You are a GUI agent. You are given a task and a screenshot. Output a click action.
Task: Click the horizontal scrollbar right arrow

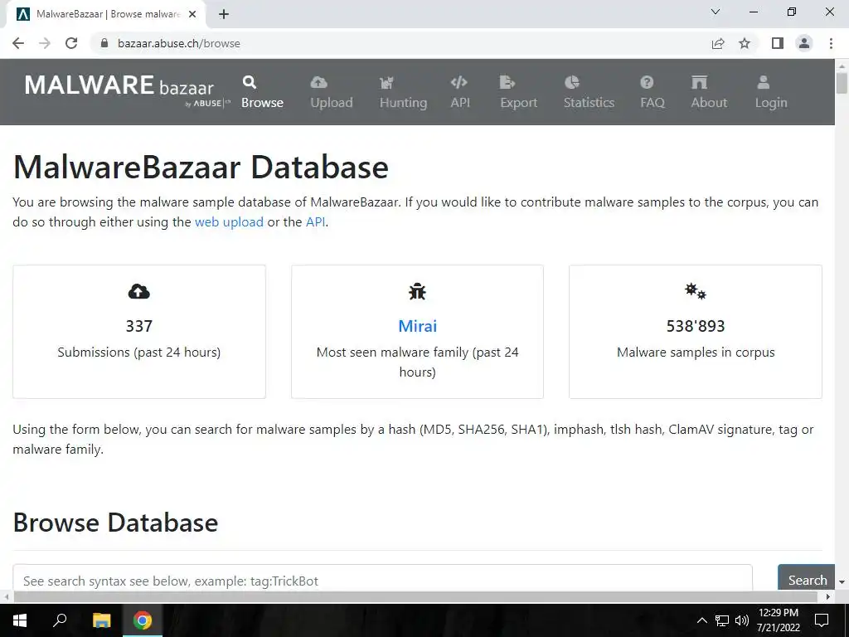pyautogui.click(x=828, y=596)
